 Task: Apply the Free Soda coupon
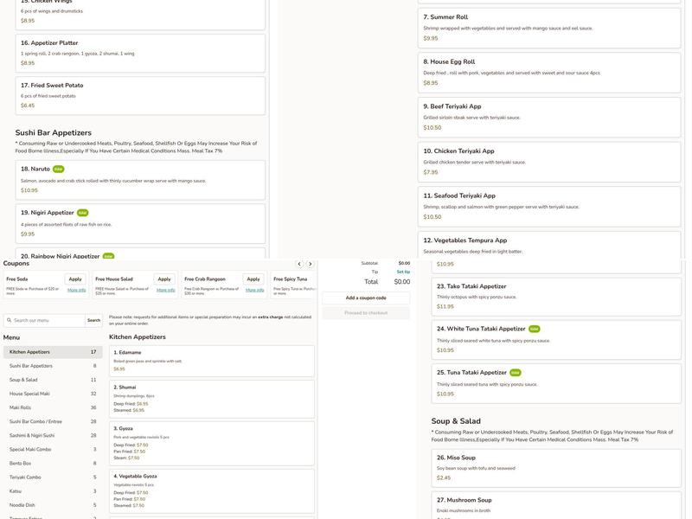click(x=75, y=279)
